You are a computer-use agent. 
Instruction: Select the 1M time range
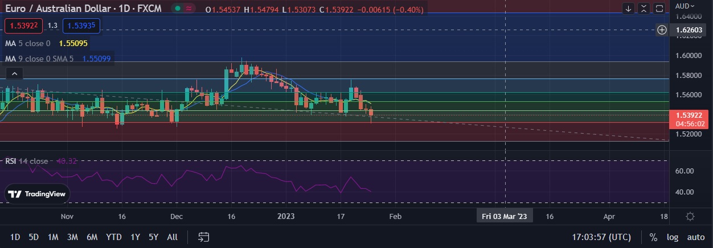tap(53, 237)
